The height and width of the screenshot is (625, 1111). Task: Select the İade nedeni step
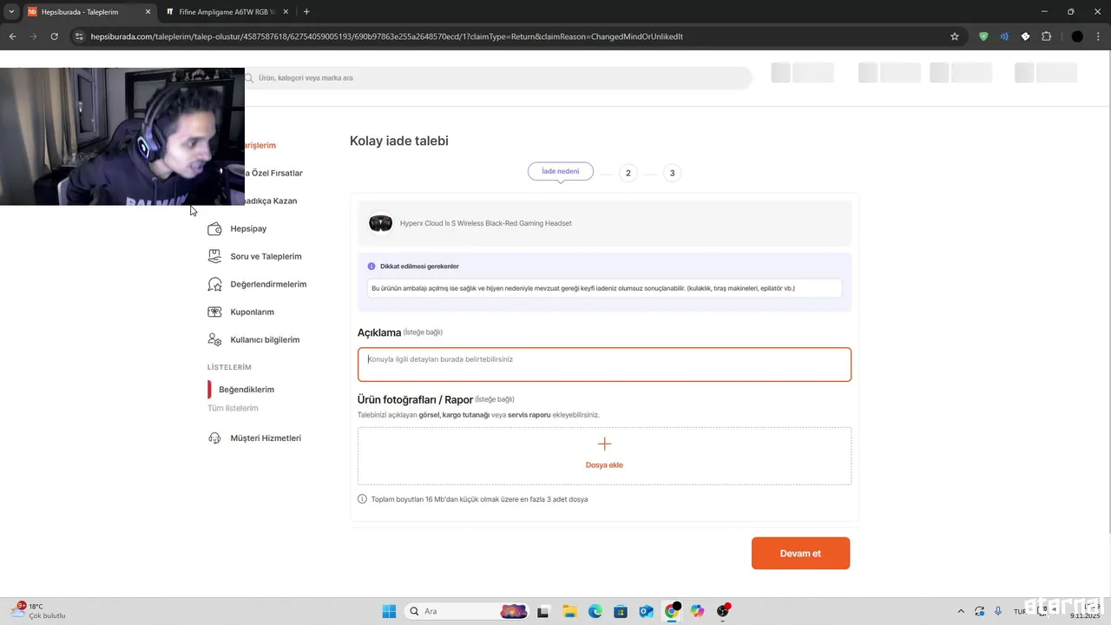pyautogui.click(x=561, y=172)
